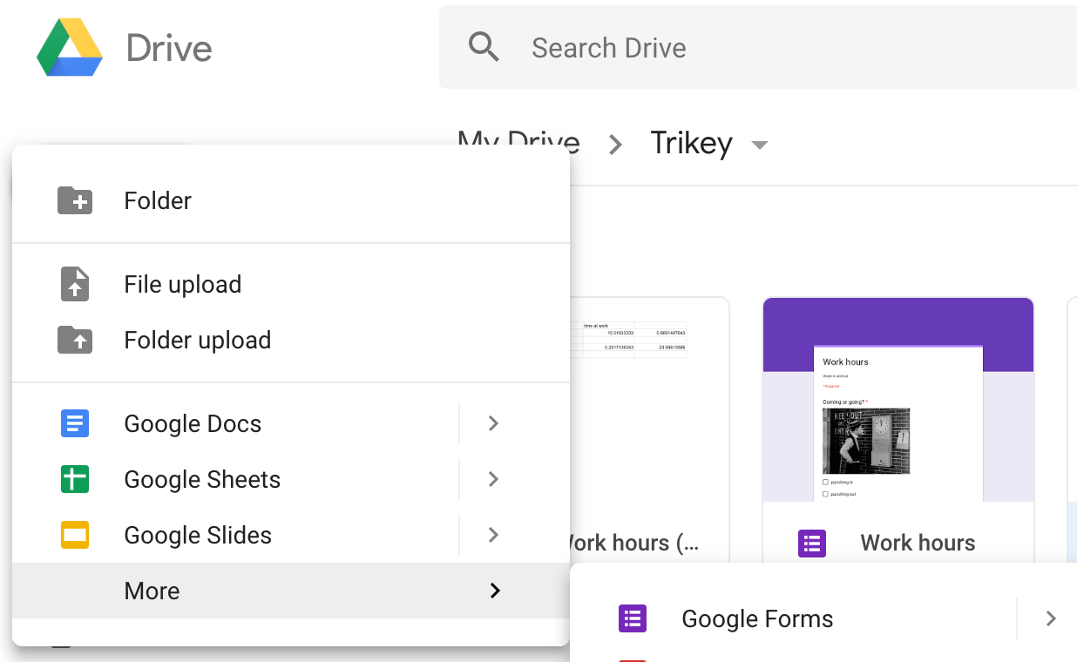The image size is (1077, 662).
Task: Choose File upload menu entry
Action: pos(291,284)
